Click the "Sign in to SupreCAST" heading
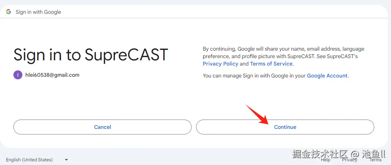The image size is (391, 165). tap(91, 55)
